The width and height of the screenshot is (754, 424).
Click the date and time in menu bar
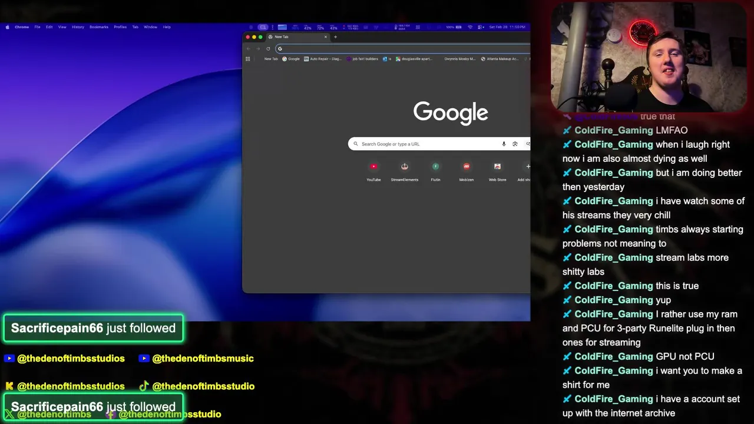[507, 27]
